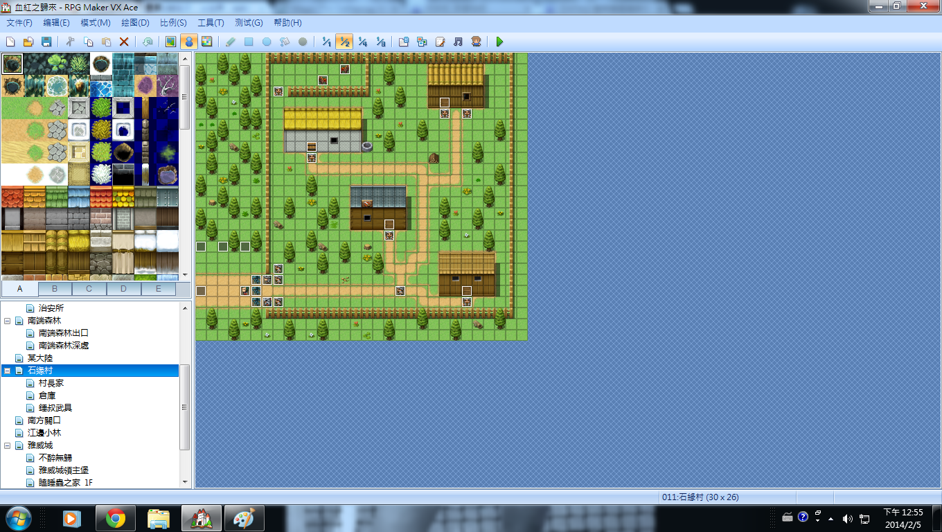Set map zoom scale to 1/4

pos(362,42)
